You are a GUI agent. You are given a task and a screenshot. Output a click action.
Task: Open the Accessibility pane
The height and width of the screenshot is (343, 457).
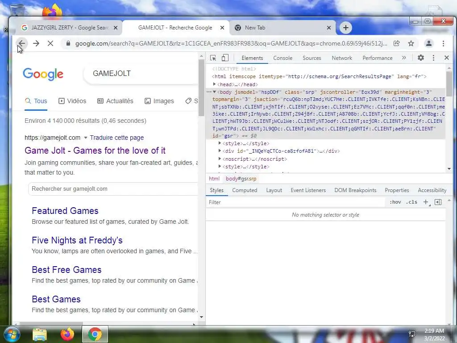pyautogui.click(x=432, y=190)
